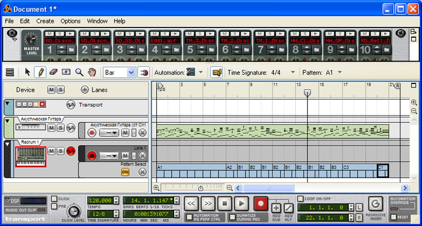Click the red Record button
The image size is (422, 226).
pyautogui.click(x=261, y=203)
